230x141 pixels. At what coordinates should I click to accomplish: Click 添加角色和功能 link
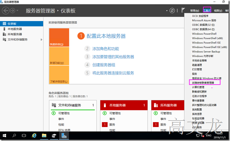tap(106, 49)
